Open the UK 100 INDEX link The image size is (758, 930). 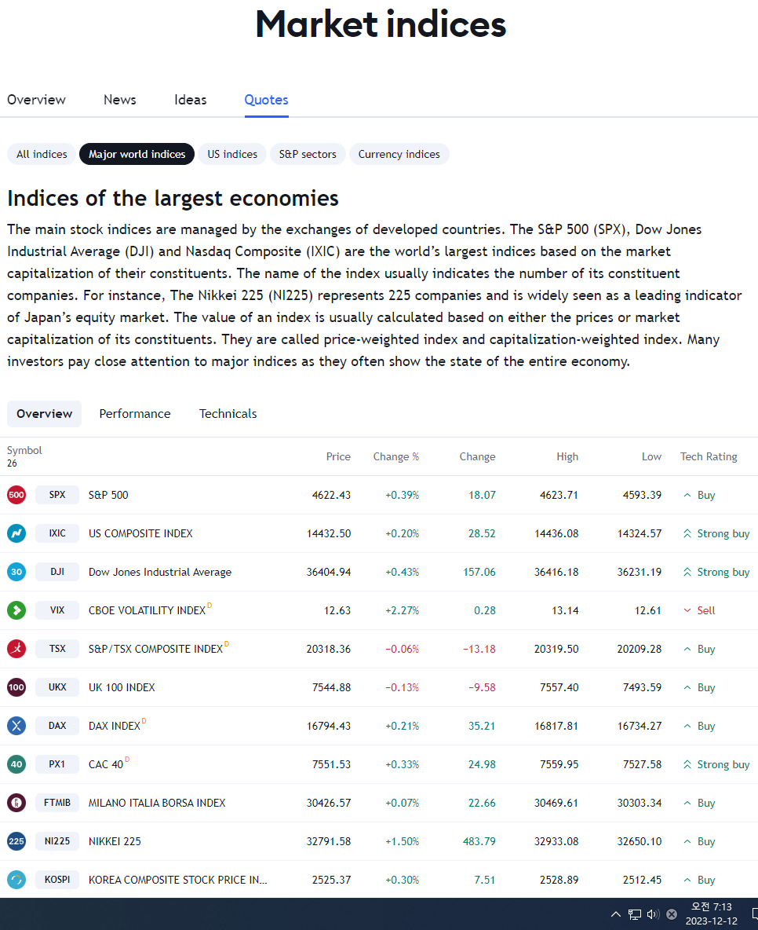pos(122,687)
